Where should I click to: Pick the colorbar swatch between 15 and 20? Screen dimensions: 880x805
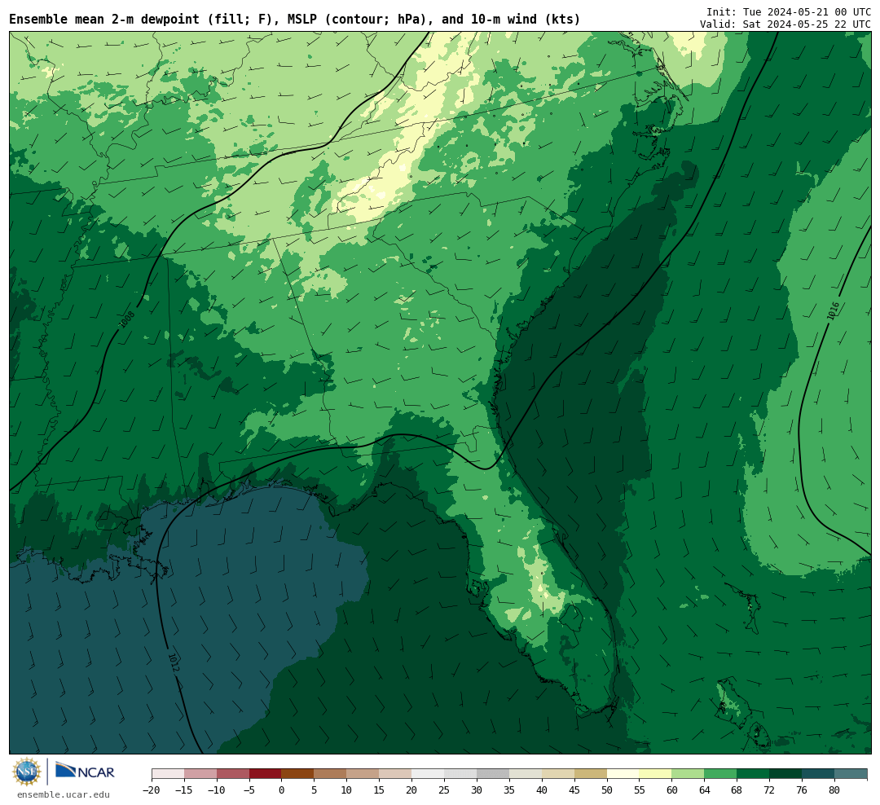point(396,774)
